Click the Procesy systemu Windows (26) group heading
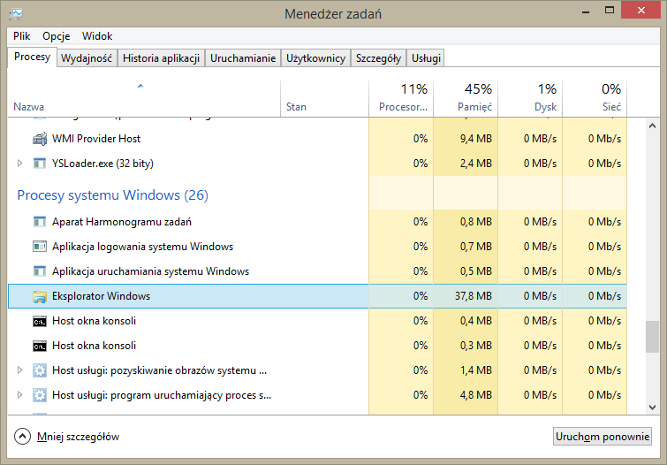The image size is (667, 465). coord(113,195)
